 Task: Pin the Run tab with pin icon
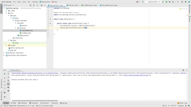click(5, 97)
